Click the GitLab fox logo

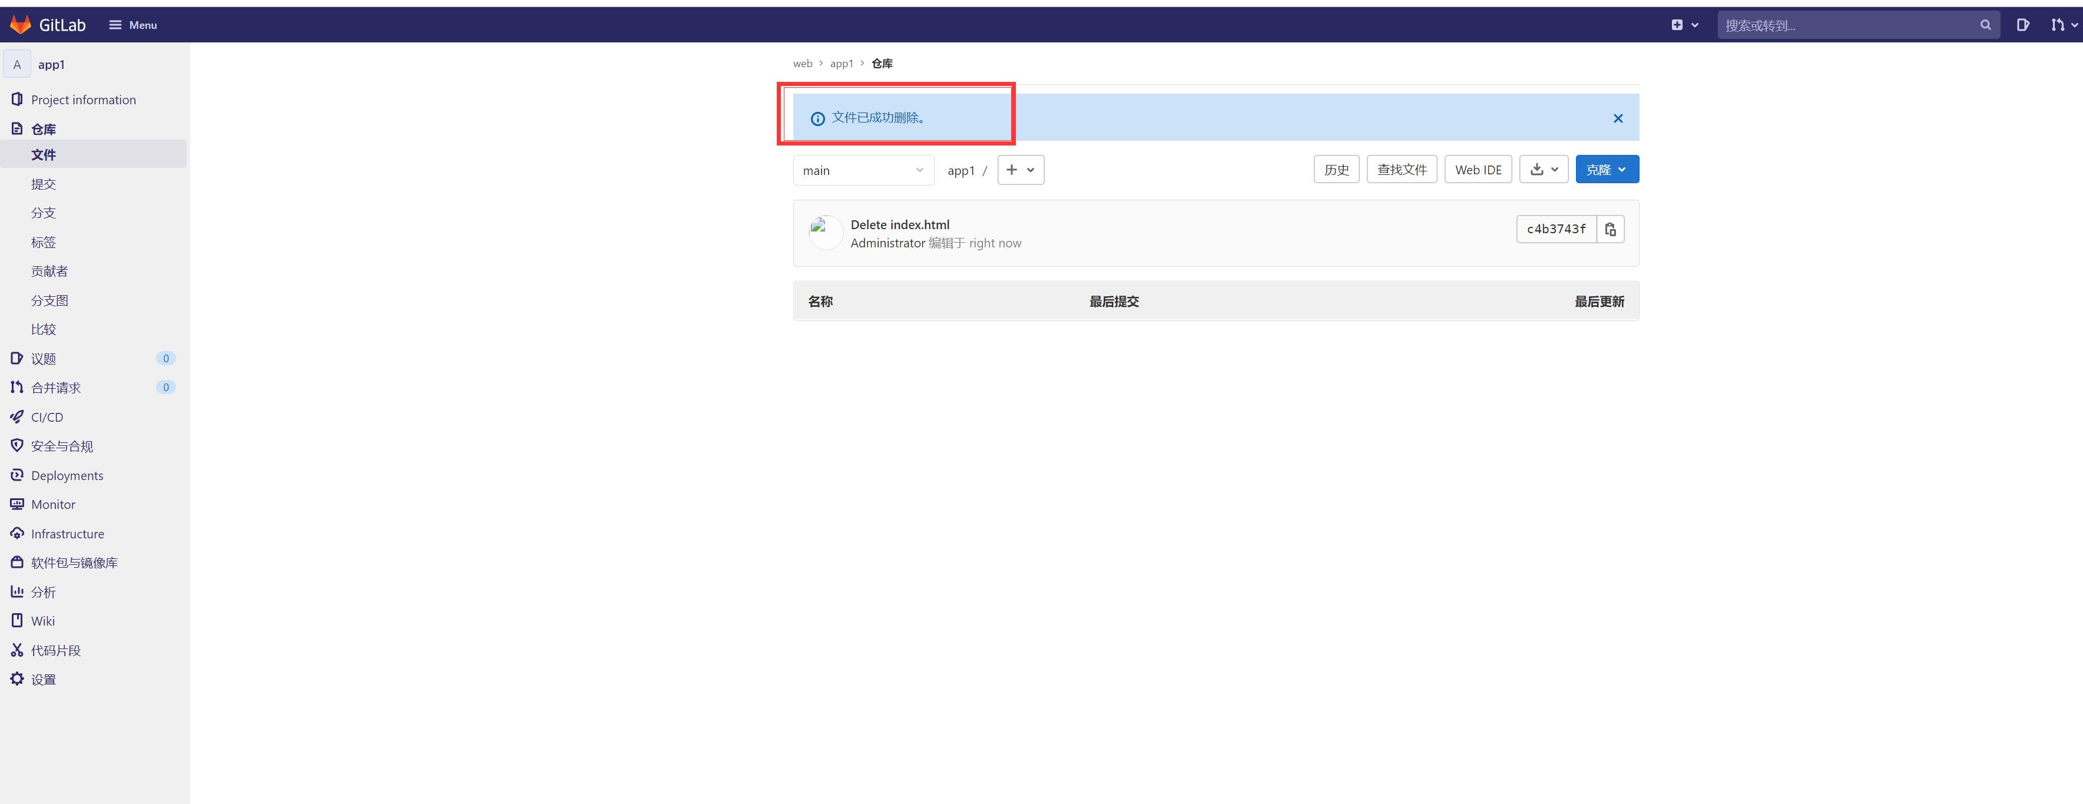tap(20, 25)
